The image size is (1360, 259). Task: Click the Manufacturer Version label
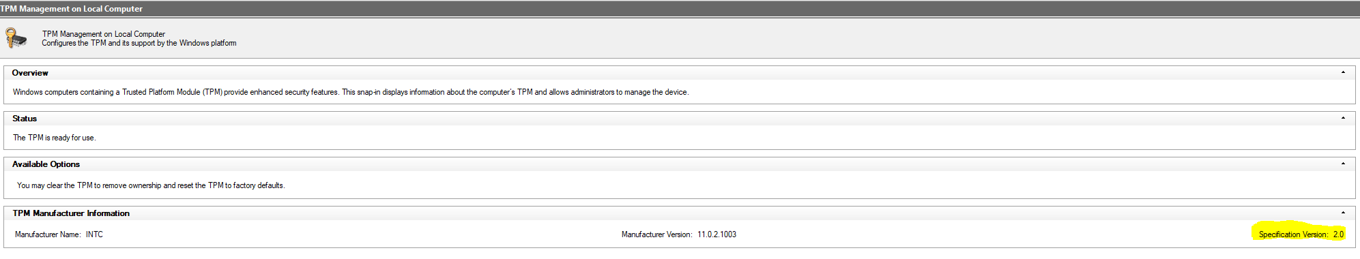[x=656, y=234]
